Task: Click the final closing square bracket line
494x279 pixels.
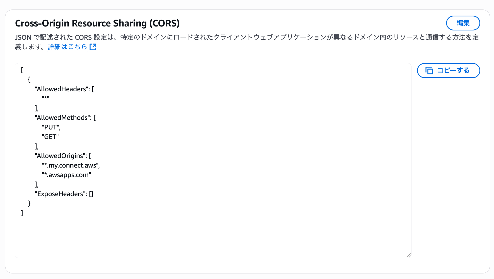Action: (x=22, y=213)
